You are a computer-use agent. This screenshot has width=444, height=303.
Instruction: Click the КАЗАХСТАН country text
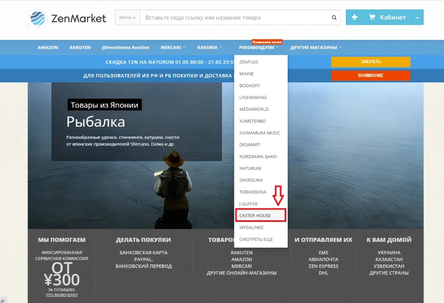tap(389, 260)
